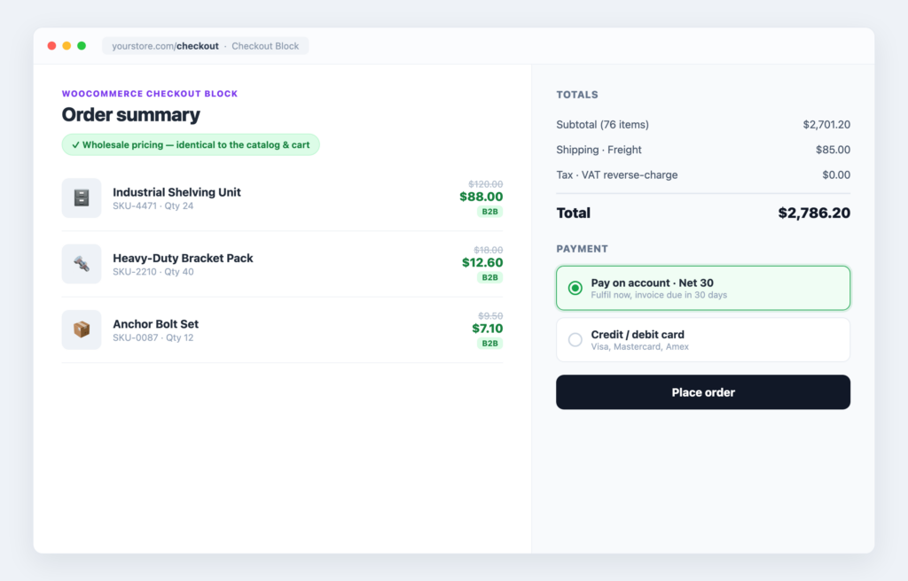
Task: Click the Wholesale pricing confirmation pill
Action: 191,144
